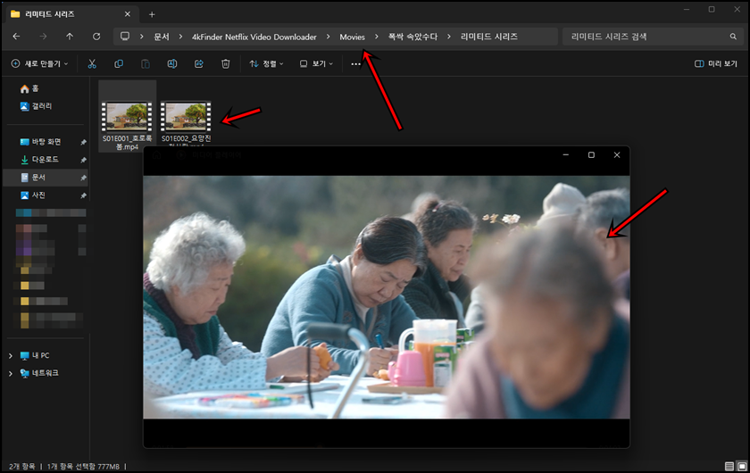Unpin 바탕 화면 via its pin icon
The image size is (750, 473).
coord(83,142)
